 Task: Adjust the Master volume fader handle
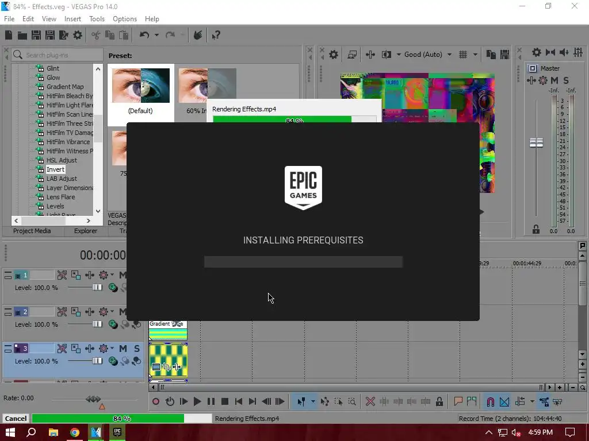536,142
